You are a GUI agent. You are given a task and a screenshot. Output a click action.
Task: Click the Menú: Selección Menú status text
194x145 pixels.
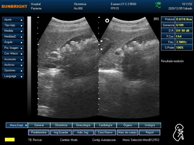tap(136, 140)
